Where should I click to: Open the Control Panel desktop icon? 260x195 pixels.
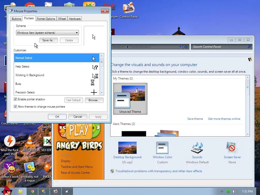[129, 10]
